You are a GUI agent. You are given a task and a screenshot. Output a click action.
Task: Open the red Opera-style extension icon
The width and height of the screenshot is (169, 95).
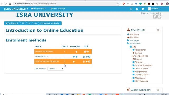click(x=124, y=4)
